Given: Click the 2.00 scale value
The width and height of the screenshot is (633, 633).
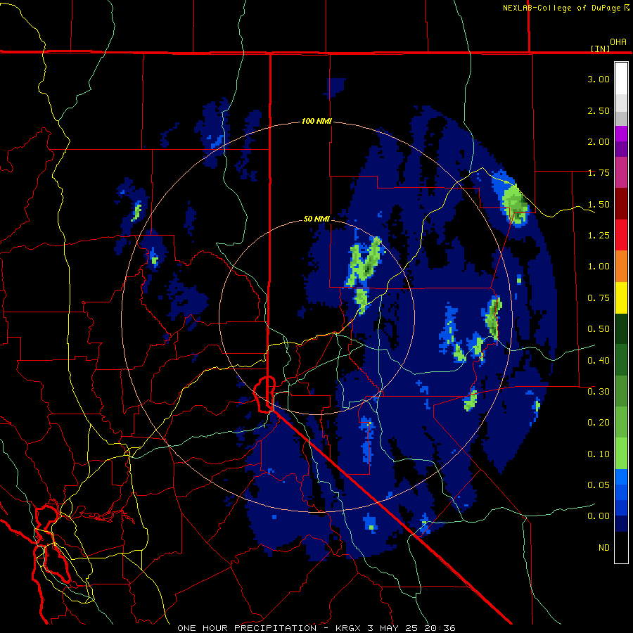Looking at the screenshot, I should (599, 141).
